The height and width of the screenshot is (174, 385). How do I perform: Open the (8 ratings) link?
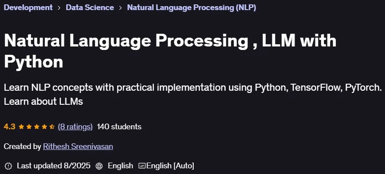tap(75, 127)
